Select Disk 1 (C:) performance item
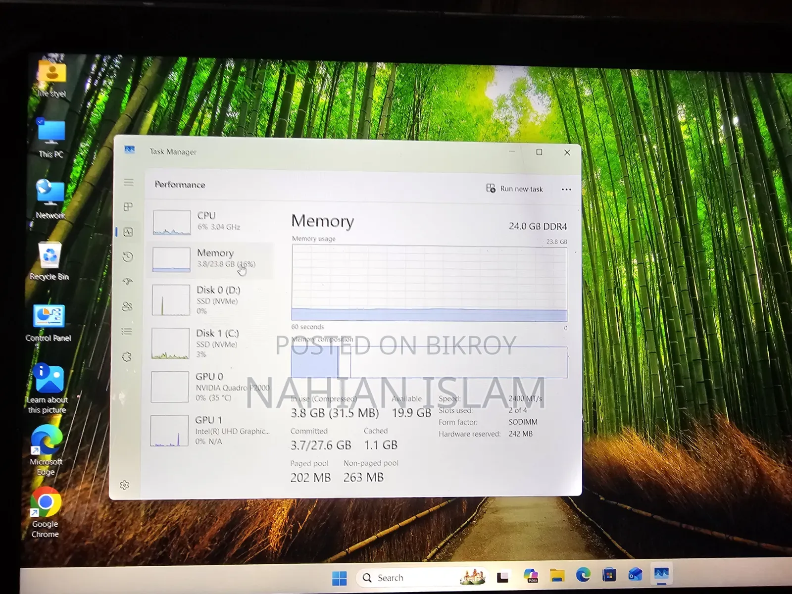The width and height of the screenshot is (792, 594). [x=210, y=343]
